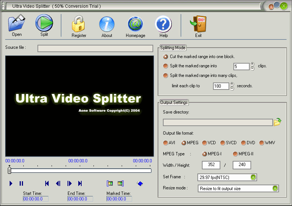The width and height of the screenshot is (292, 206).
Task: Click the Width field showing 352
Action: coord(211,165)
